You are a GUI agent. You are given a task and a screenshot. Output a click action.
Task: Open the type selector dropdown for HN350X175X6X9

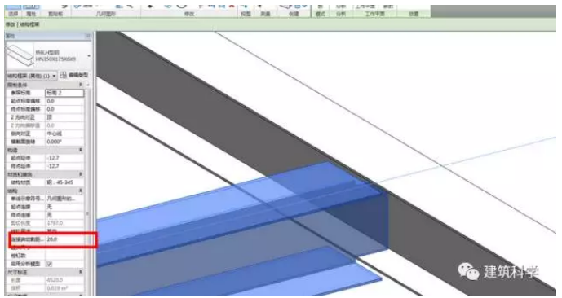pyautogui.click(x=89, y=56)
